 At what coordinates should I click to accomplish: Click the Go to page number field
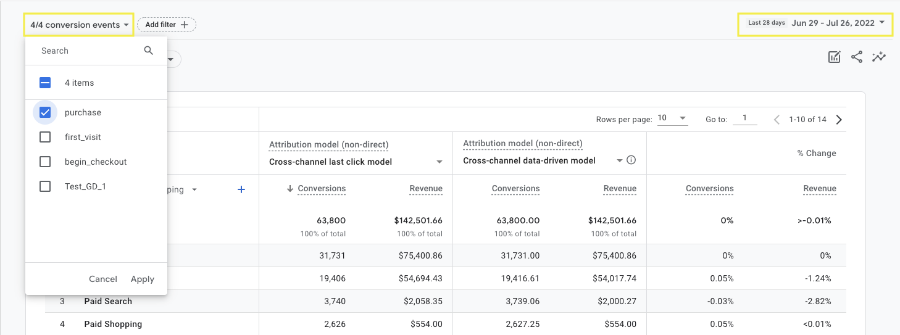745,118
